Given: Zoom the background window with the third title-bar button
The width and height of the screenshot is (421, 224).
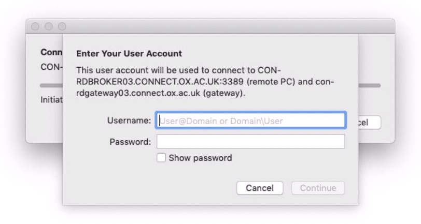Looking at the screenshot, I should [62, 26].
